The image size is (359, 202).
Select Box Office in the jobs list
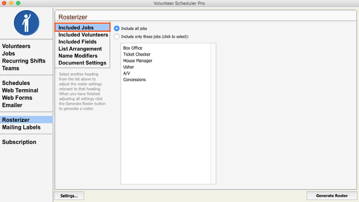(x=133, y=48)
